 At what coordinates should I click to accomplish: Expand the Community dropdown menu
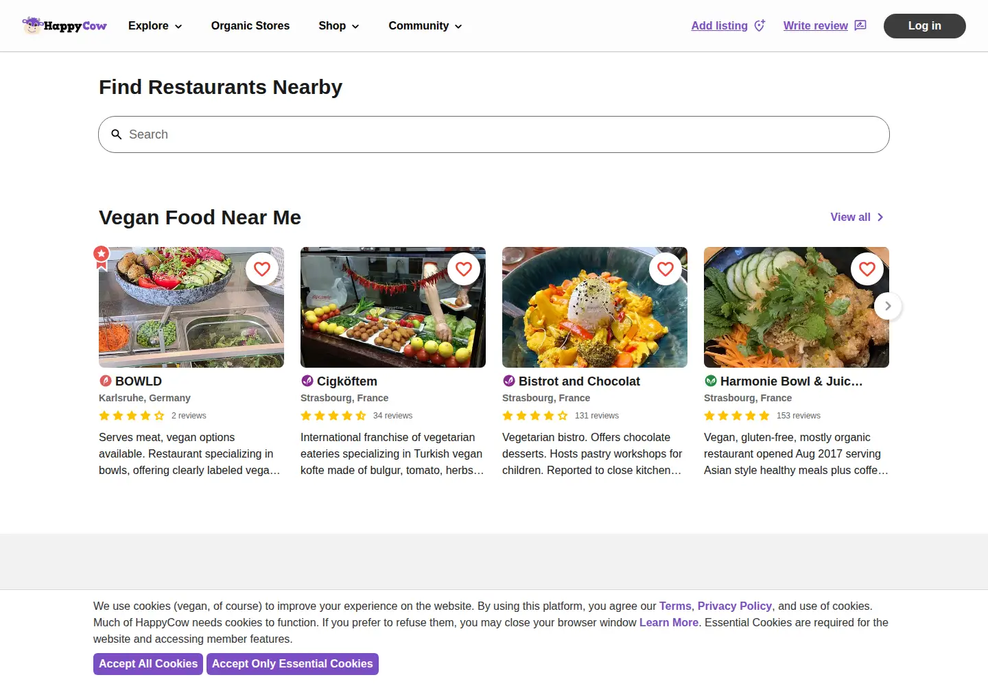[425, 26]
